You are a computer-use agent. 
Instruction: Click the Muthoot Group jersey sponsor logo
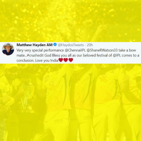103,78
